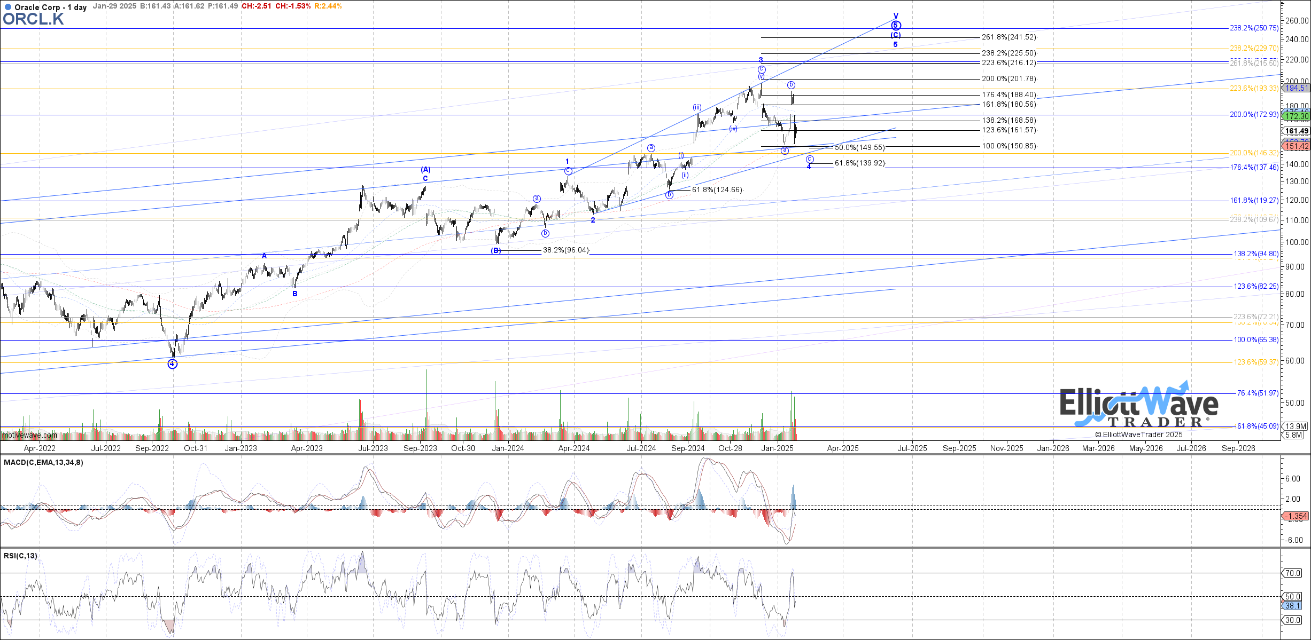Screen dimensions: 1311x640
Task: Click the ask value A:161.62
Action: [x=190, y=6]
